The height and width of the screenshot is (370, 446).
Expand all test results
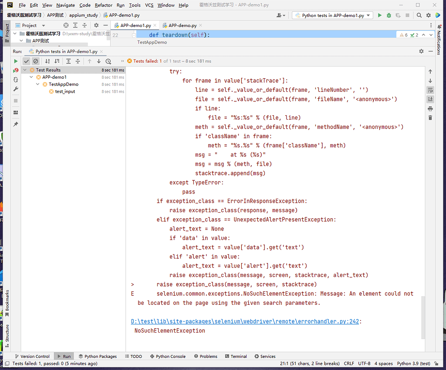coord(68,61)
